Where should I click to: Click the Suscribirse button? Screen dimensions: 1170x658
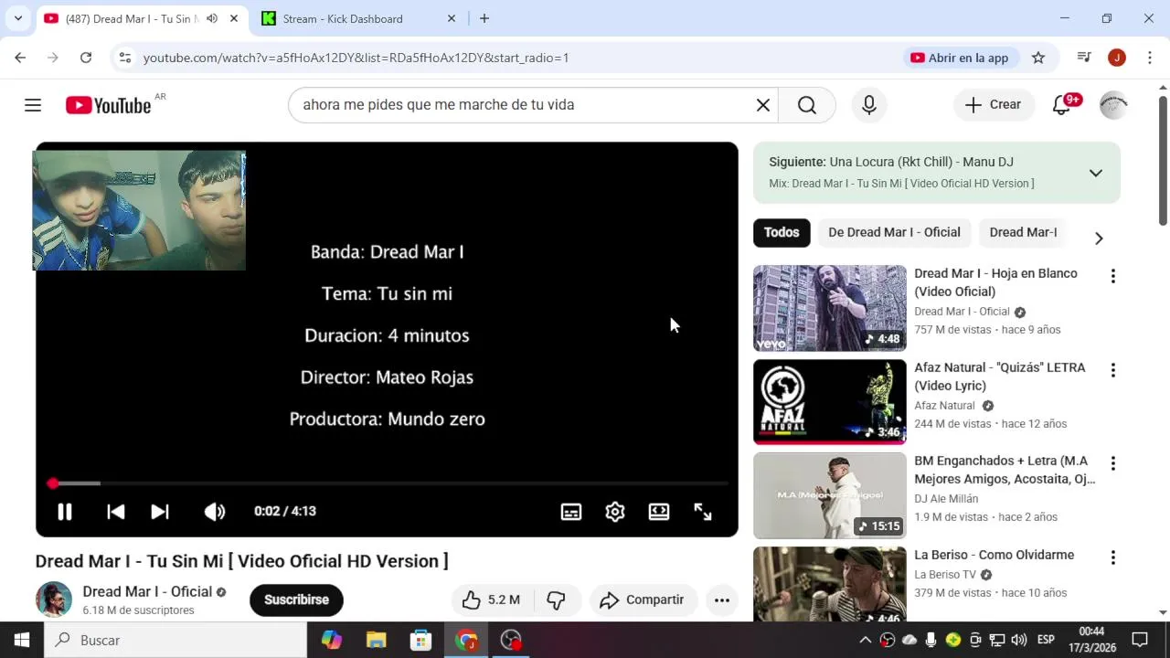tap(296, 600)
